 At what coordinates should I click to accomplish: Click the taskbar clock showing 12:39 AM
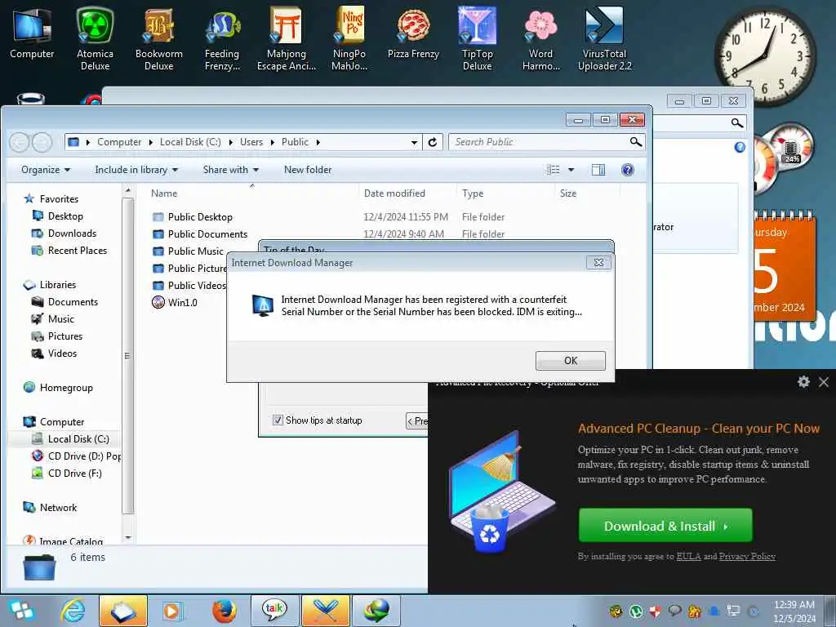pos(794,611)
